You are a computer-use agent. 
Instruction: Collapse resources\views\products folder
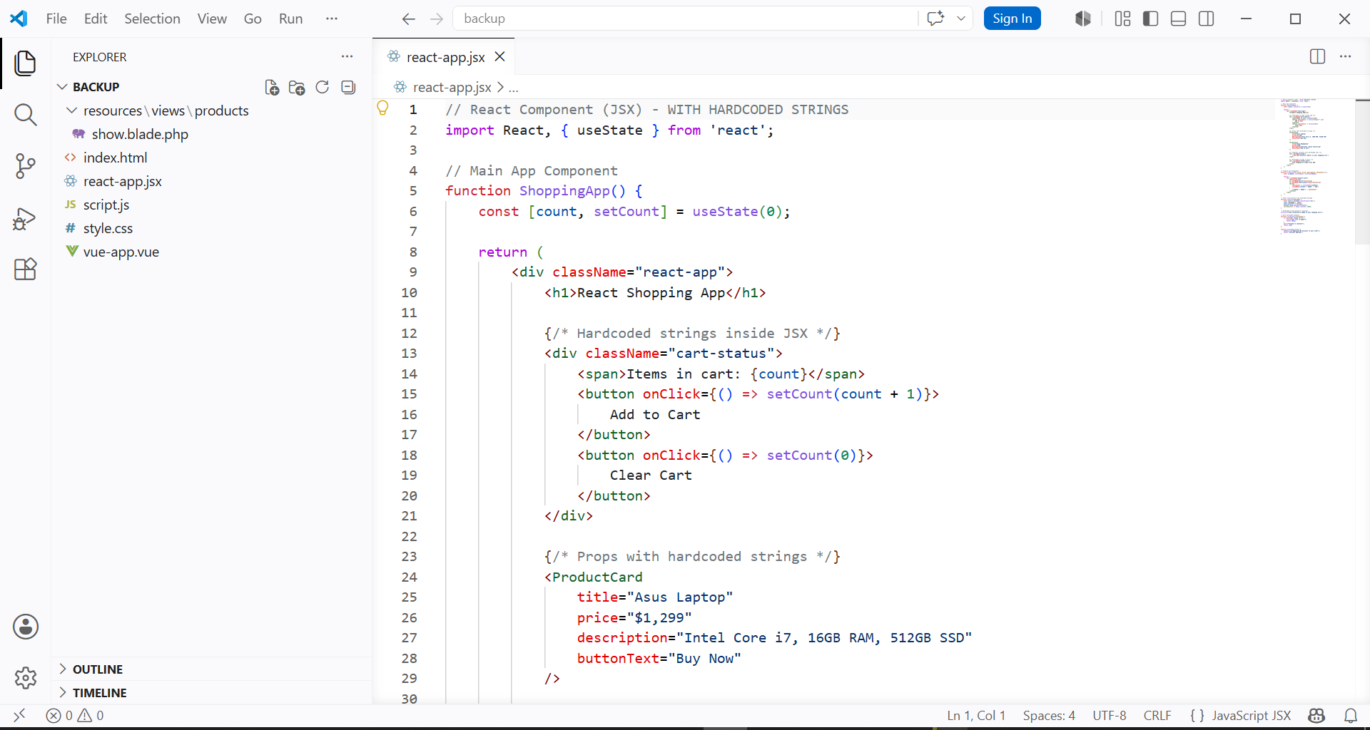click(x=71, y=110)
